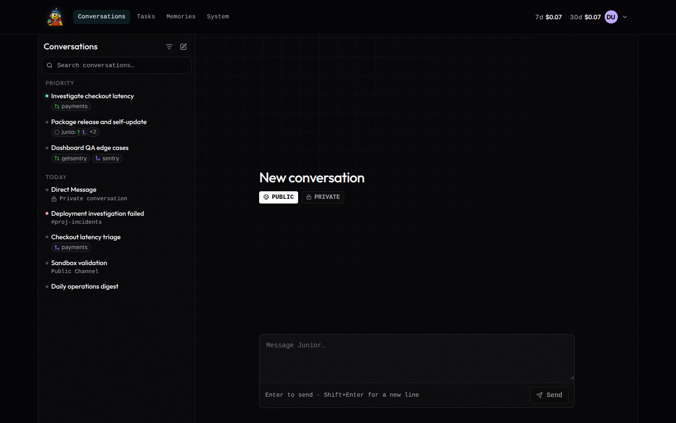Click the Send button
The image size is (676, 423).
(549, 395)
